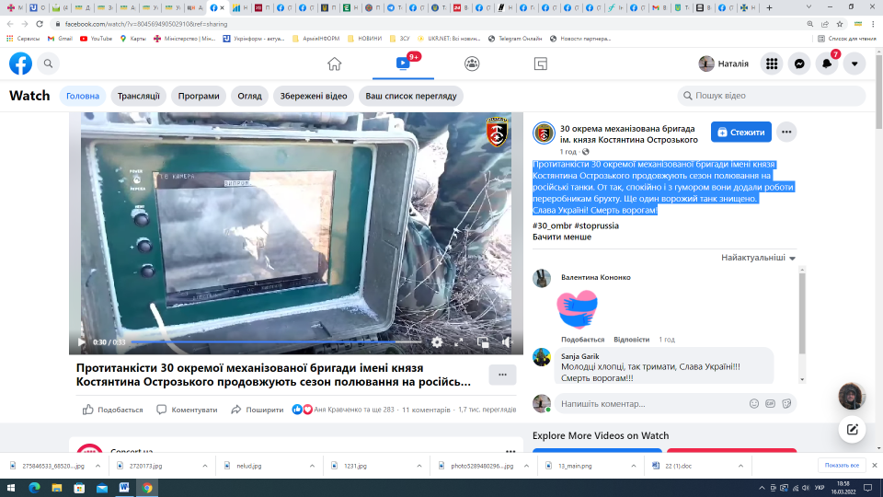Click the Facebook logo

click(20, 64)
